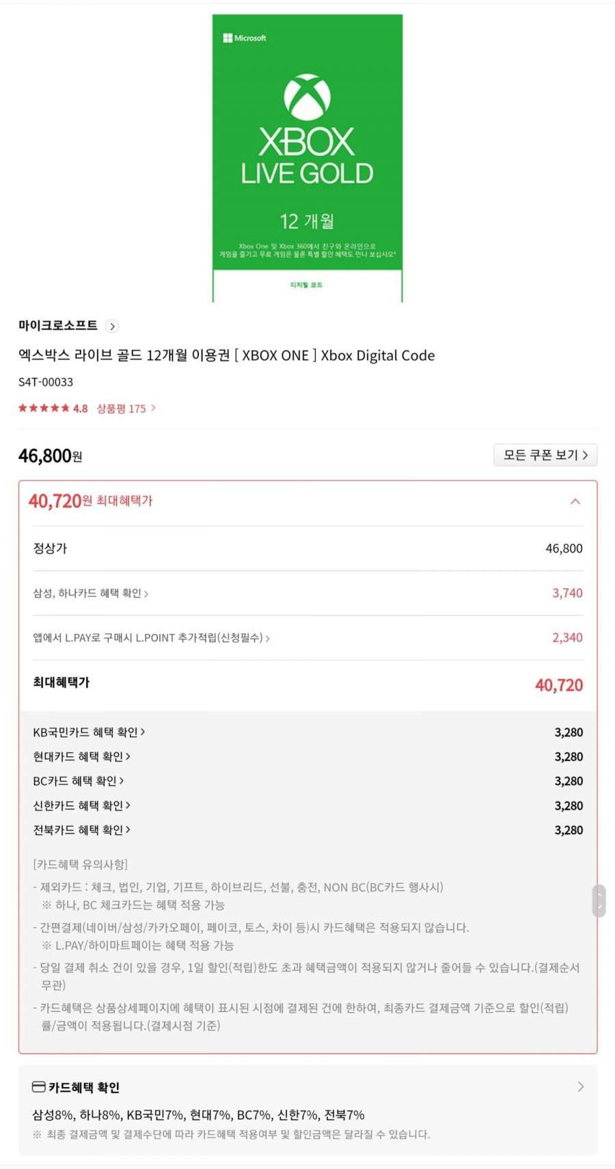Screen dimensions: 615x1169
Task: Click the 46,800원 price text
Action: pyautogui.click(x=51, y=456)
